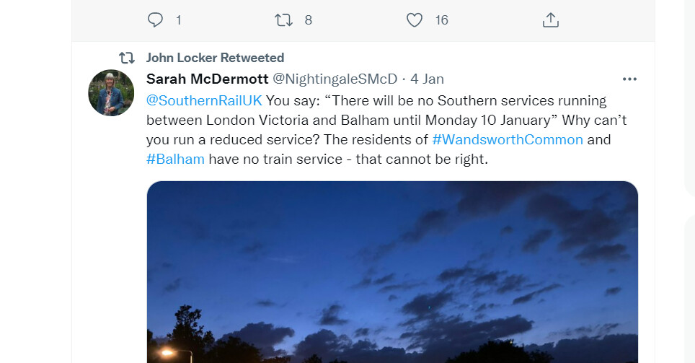695x363 pixels.
Task: Click the small retweet icon beside John Locker
Action: pyautogui.click(x=127, y=58)
